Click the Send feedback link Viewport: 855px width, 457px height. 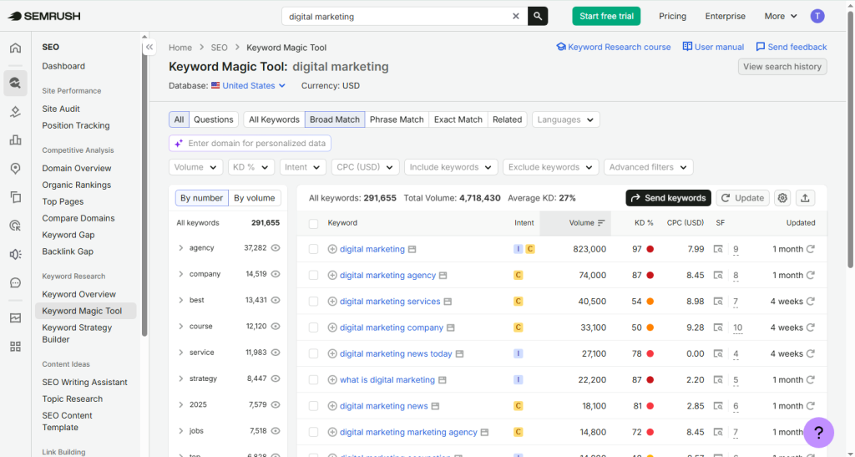pos(792,47)
